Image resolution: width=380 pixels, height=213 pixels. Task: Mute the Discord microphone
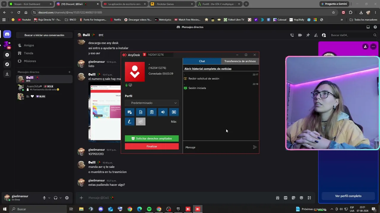pos(44,198)
